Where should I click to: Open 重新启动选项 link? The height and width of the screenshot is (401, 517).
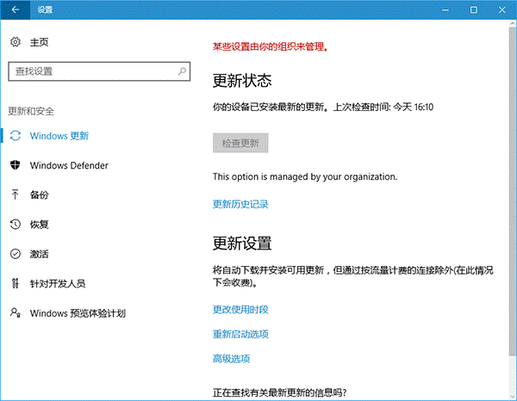(x=240, y=334)
